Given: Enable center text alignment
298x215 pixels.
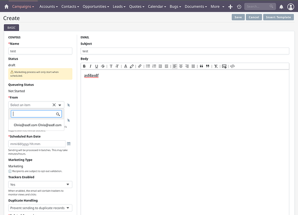Looking at the screenshot, I should click(x=181, y=66).
